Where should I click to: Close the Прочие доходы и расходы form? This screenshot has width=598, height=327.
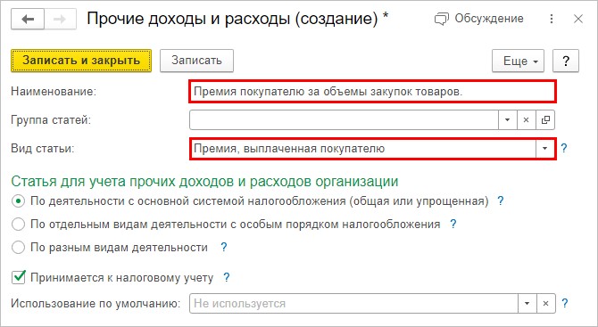578,19
